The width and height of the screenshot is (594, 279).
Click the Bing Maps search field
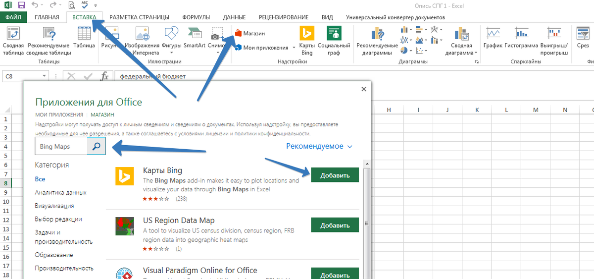[61, 147]
